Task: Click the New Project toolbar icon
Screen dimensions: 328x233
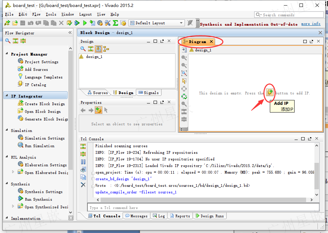Action: coord(7,23)
